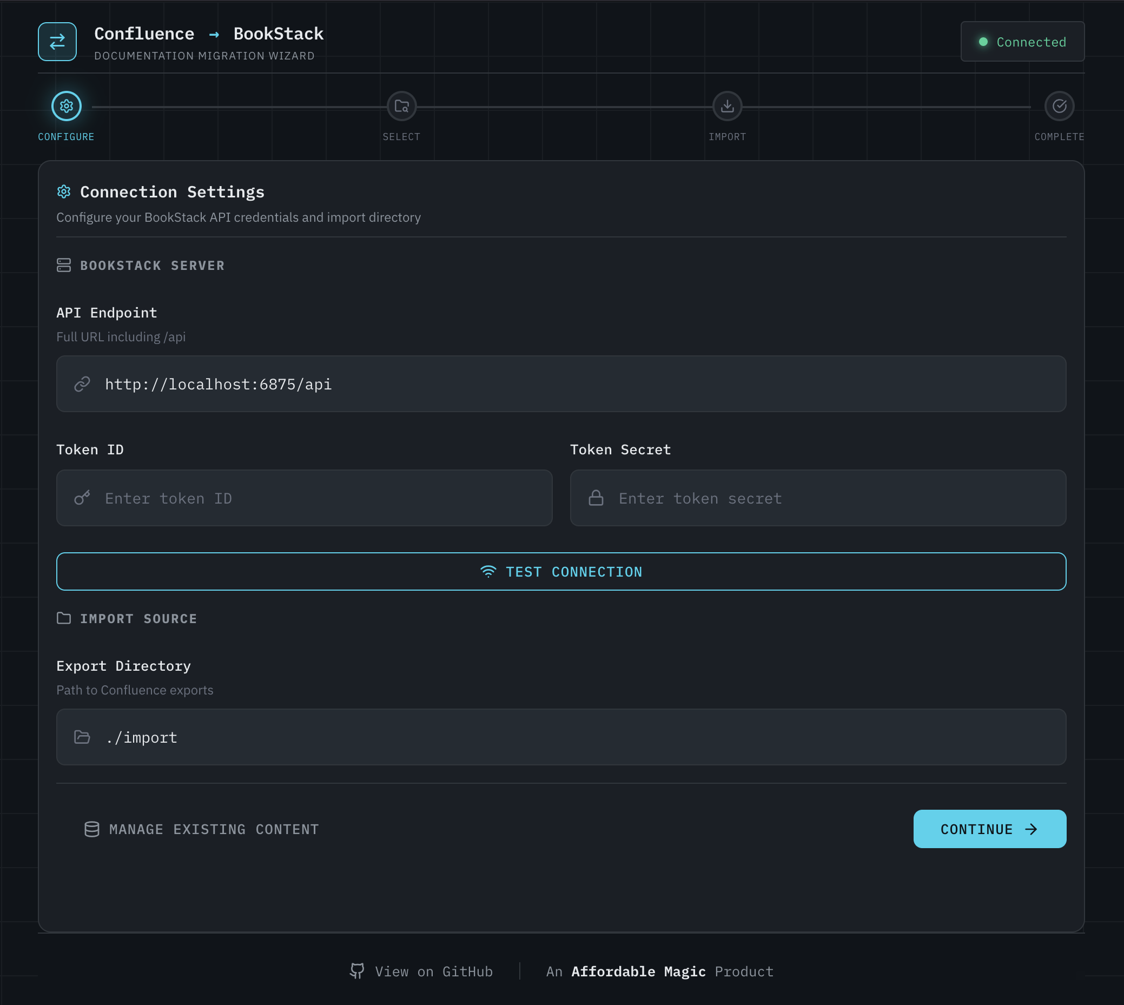
Task: Click the database icon beside Manage Existing Content
Action: (x=91, y=828)
